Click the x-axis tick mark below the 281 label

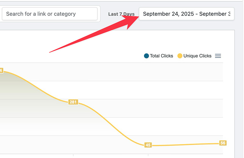coord(73,155)
